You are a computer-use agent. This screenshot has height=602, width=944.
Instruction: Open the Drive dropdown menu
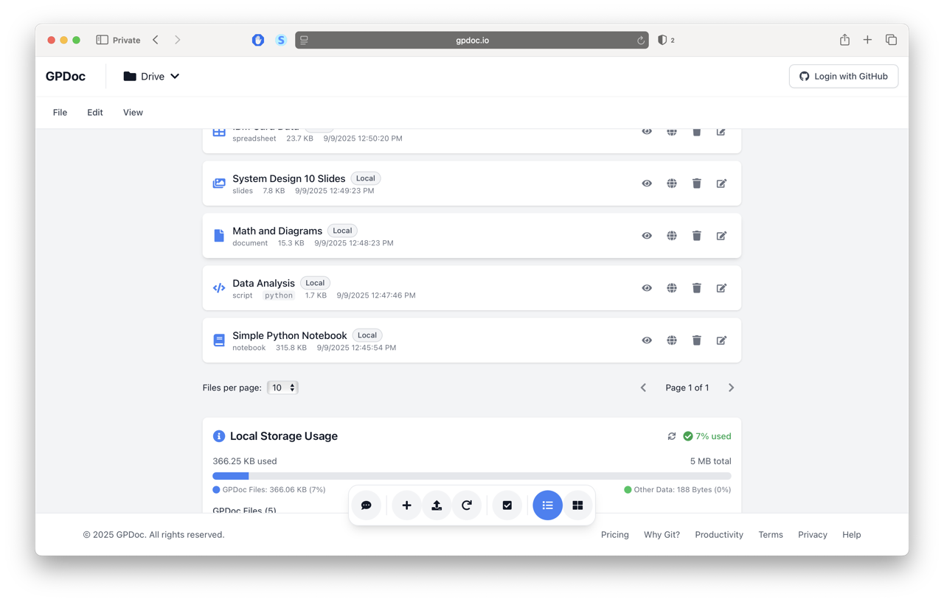click(151, 77)
